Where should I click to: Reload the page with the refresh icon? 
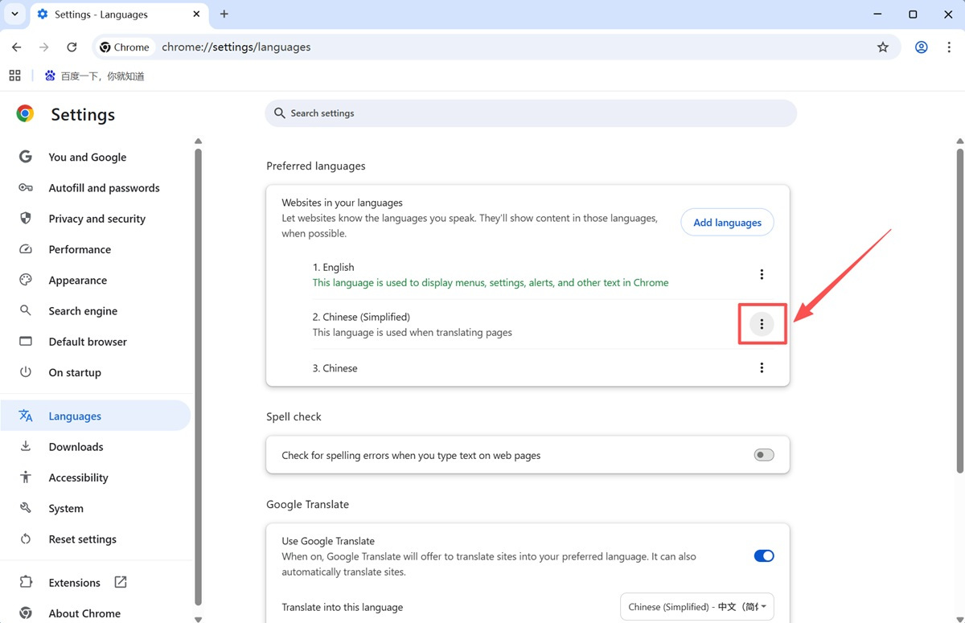tap(72, 47)
